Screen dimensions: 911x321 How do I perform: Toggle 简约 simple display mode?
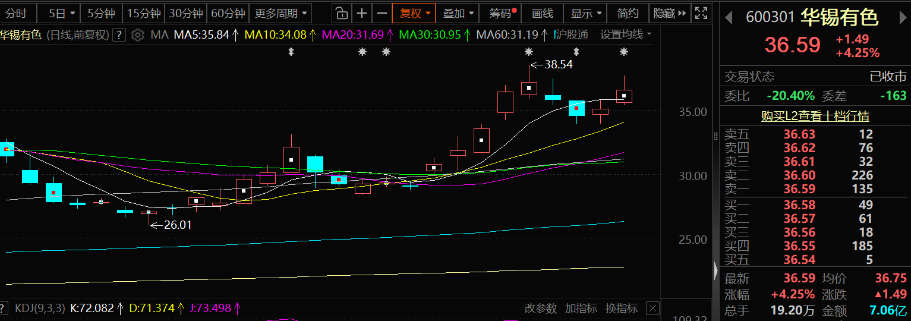point(628,13)
